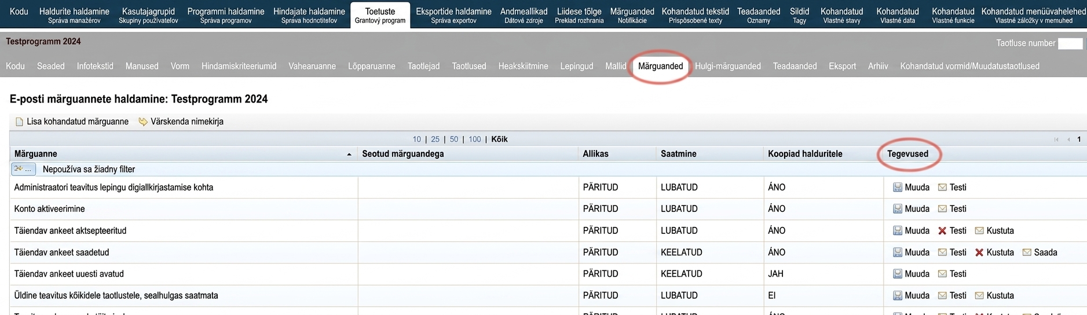The height and width of the screenshot is (315, 1087).
Task: Click Kustuta envelope icon in Üldine teavitus row
Action: tap(979, 296)
